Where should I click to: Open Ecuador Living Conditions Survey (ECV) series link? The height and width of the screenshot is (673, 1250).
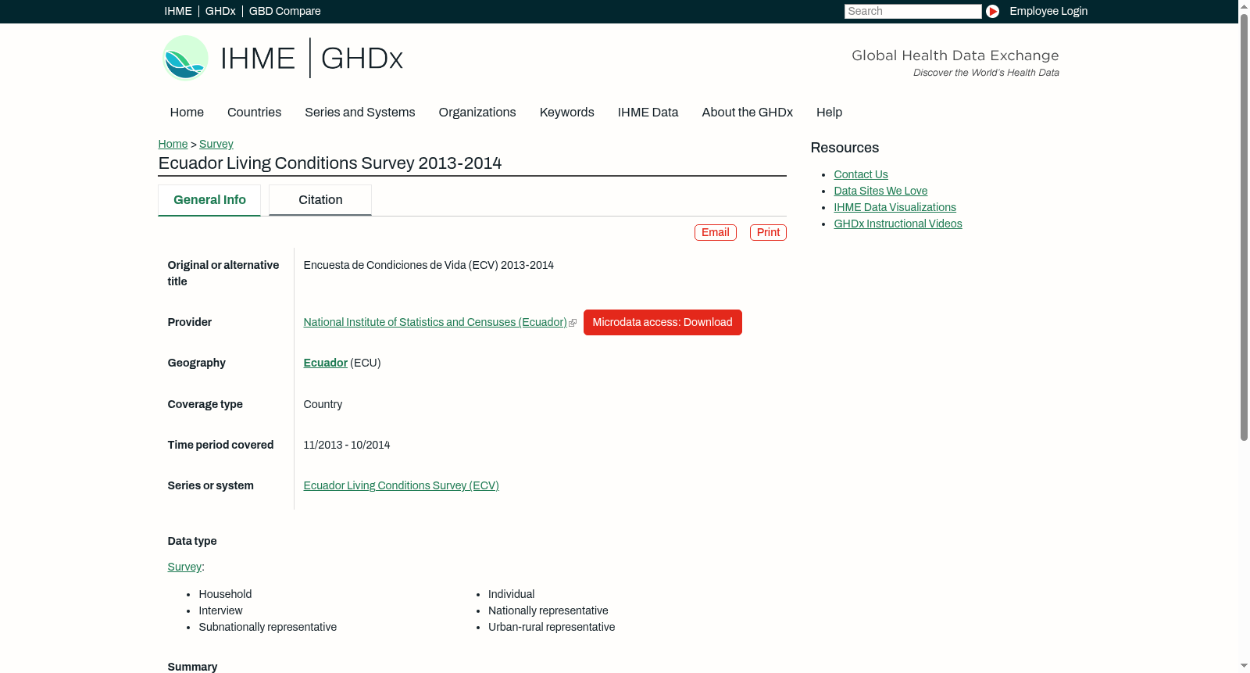pos(402,486)
